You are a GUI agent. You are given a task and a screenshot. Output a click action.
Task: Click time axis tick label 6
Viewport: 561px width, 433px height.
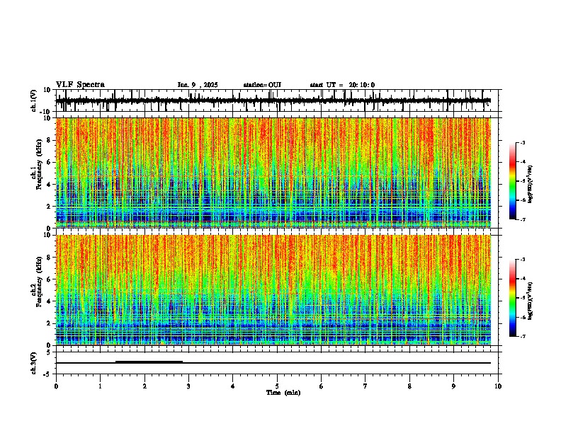click(322, 386)
